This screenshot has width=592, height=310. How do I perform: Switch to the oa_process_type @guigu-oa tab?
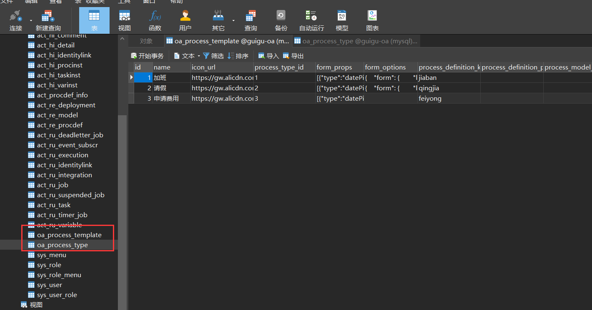(356, 41)
